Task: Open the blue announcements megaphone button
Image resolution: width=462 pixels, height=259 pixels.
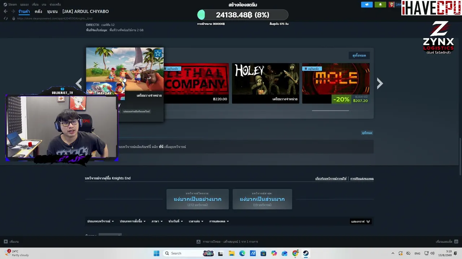Action: (367, 5)
